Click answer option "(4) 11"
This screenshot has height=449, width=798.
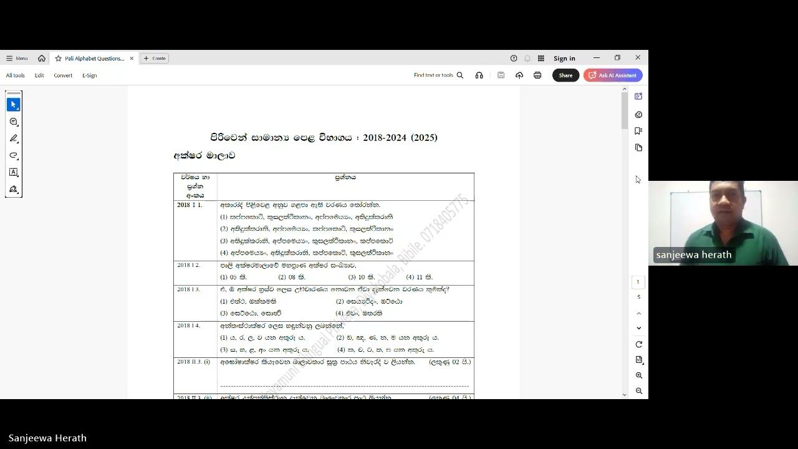pos(419,278)
